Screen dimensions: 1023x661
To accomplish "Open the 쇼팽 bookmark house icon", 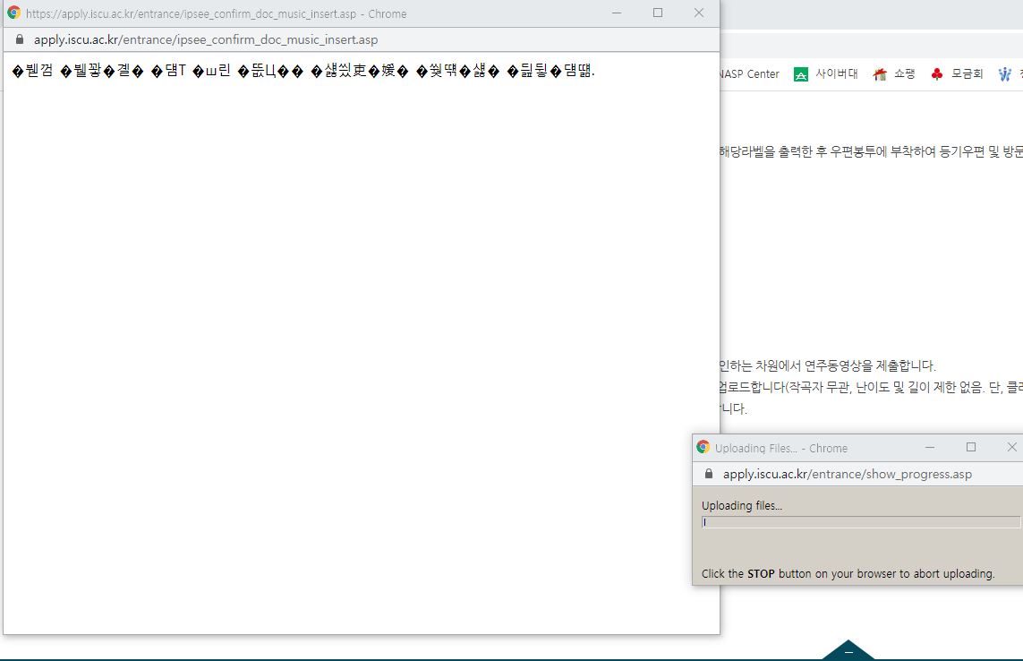I will 880,74.
